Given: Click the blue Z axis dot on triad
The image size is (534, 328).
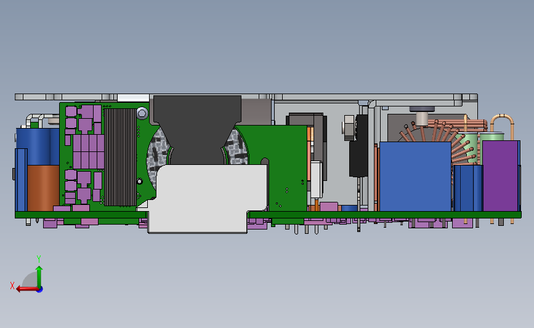Looking at the screenshot, I should [x=40, y=289].
